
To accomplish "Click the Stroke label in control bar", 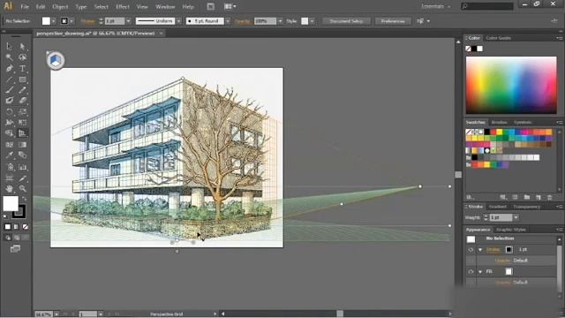I will 88,21.
